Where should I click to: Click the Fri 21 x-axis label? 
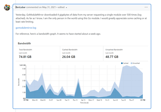click(x=107, y=100)
